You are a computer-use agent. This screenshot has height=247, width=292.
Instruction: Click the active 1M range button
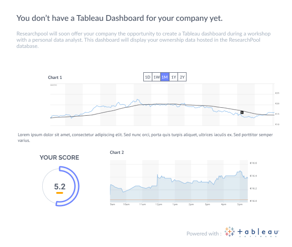tap(165, 77)
